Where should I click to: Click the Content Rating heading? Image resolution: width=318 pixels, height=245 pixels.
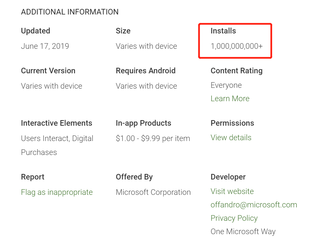237,71
